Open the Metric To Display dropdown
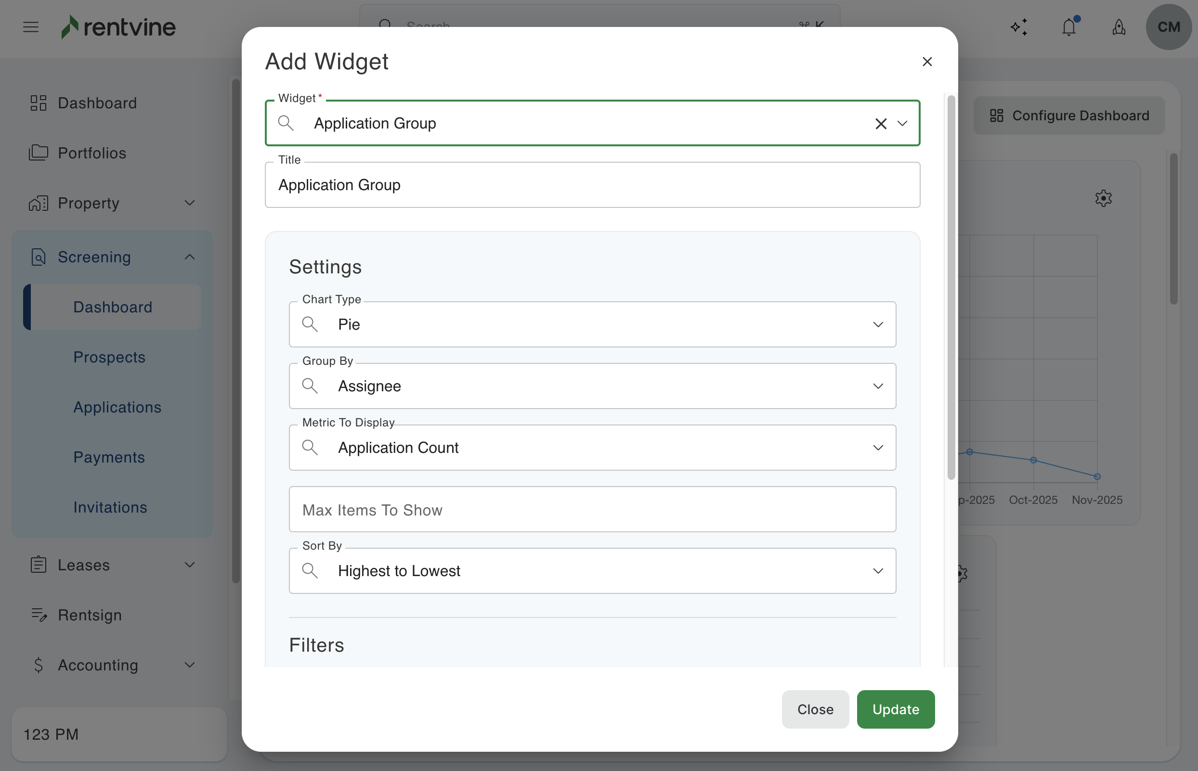This screenshot has height=771, width=1198. point(877,448)
